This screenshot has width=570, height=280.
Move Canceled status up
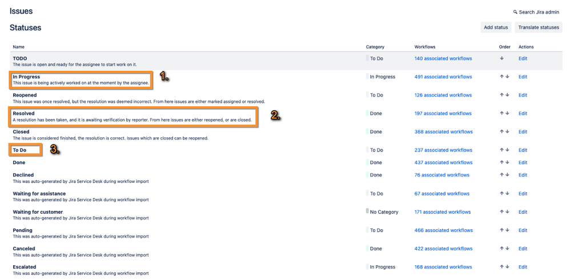click(501, 249)
